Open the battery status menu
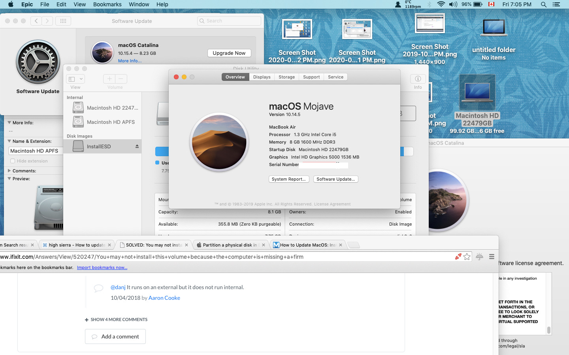 [478, 4]
